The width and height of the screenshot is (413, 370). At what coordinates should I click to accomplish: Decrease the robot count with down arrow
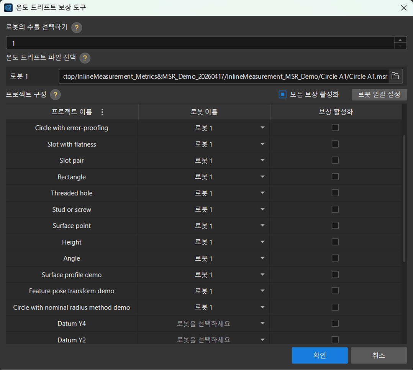click(x=400, y=46)
